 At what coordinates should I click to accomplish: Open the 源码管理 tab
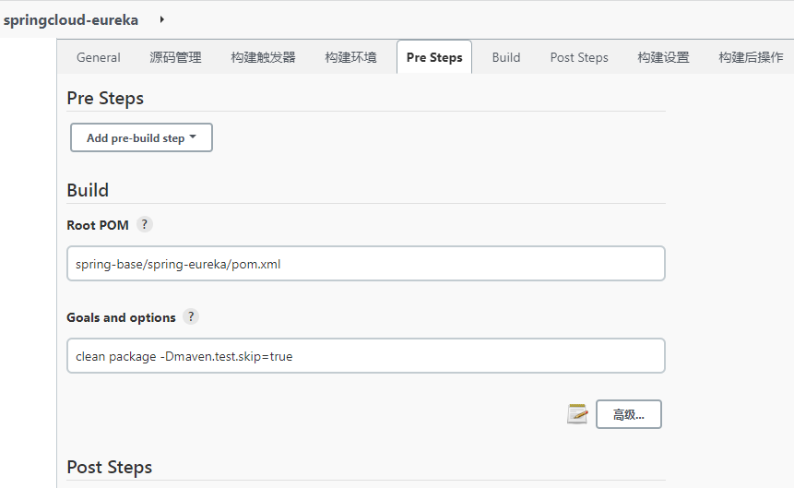coord(176,57)
